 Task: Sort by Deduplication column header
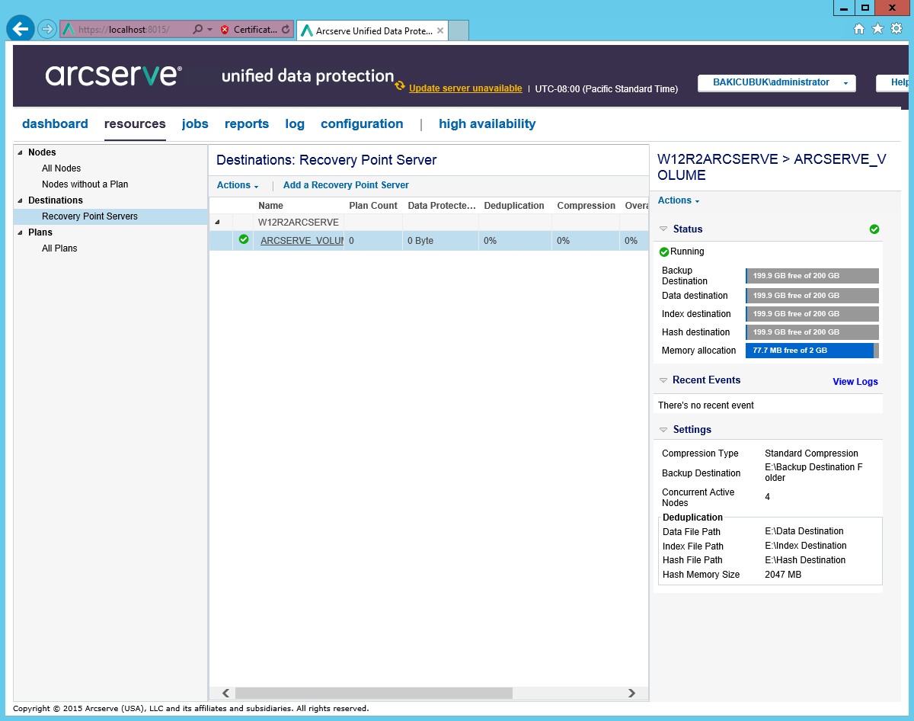514,206
